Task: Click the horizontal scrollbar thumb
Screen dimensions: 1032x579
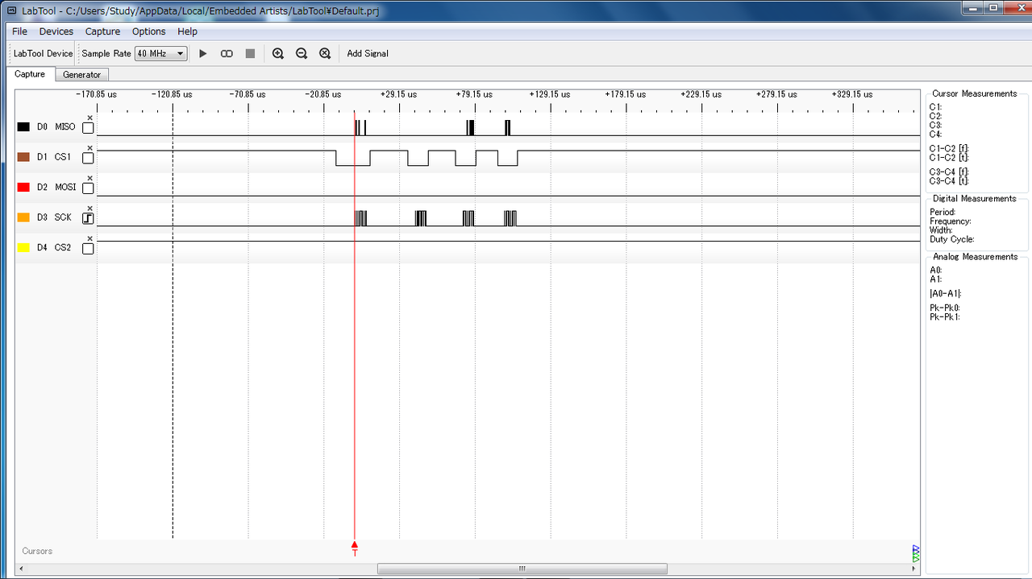Action: [522, 569]
